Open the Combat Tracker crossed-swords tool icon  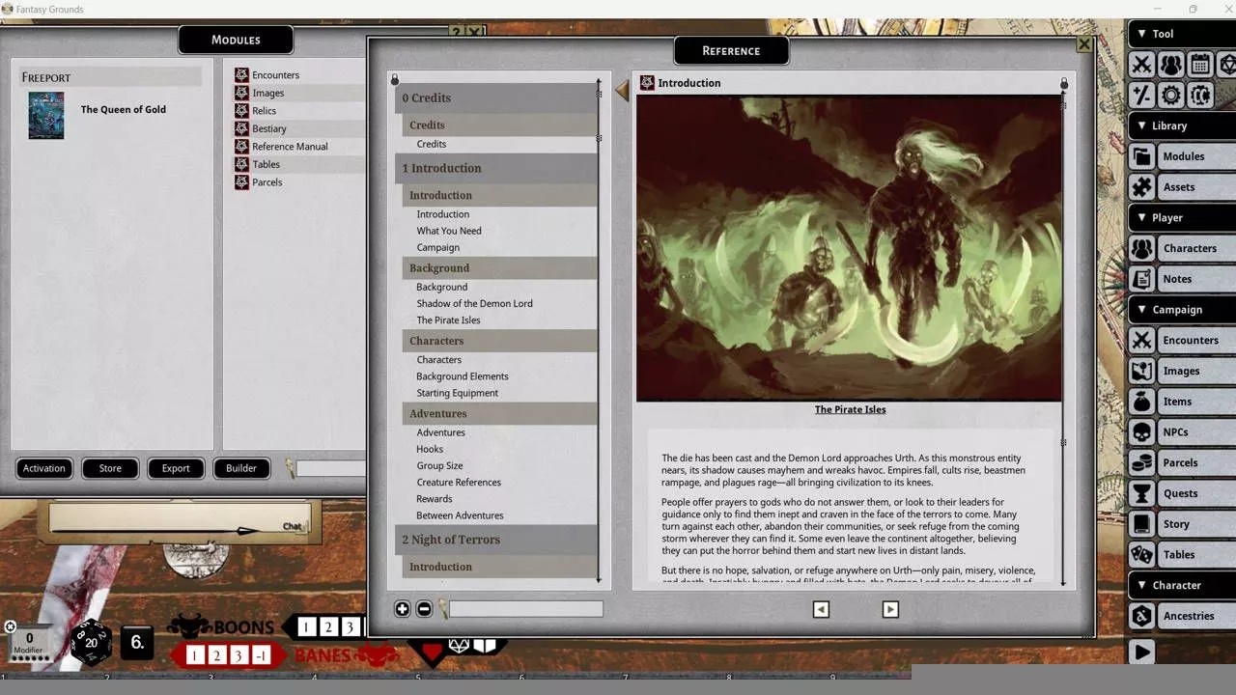coord(1142,65)
